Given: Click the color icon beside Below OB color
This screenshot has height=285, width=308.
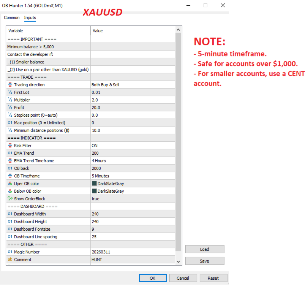Looking at the screenshot, I should pos(10,191).
